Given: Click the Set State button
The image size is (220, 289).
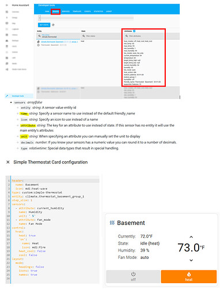Looking at the screenshot, I should point(44,25).
